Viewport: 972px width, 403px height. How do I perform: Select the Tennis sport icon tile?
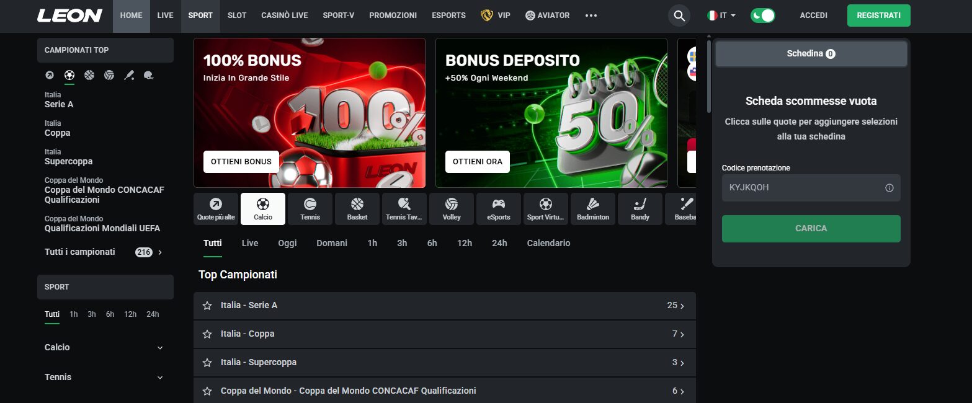[x=310, y=209]
